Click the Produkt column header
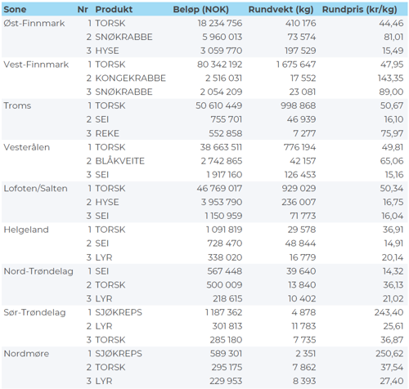This screenshot has height=389, width=409. tap(114, 10)
